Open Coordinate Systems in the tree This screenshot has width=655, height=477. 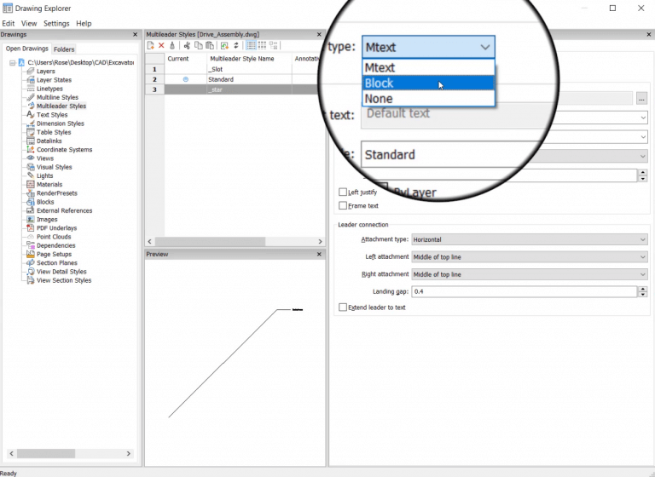pyautogui.click(x=64, y=150)
